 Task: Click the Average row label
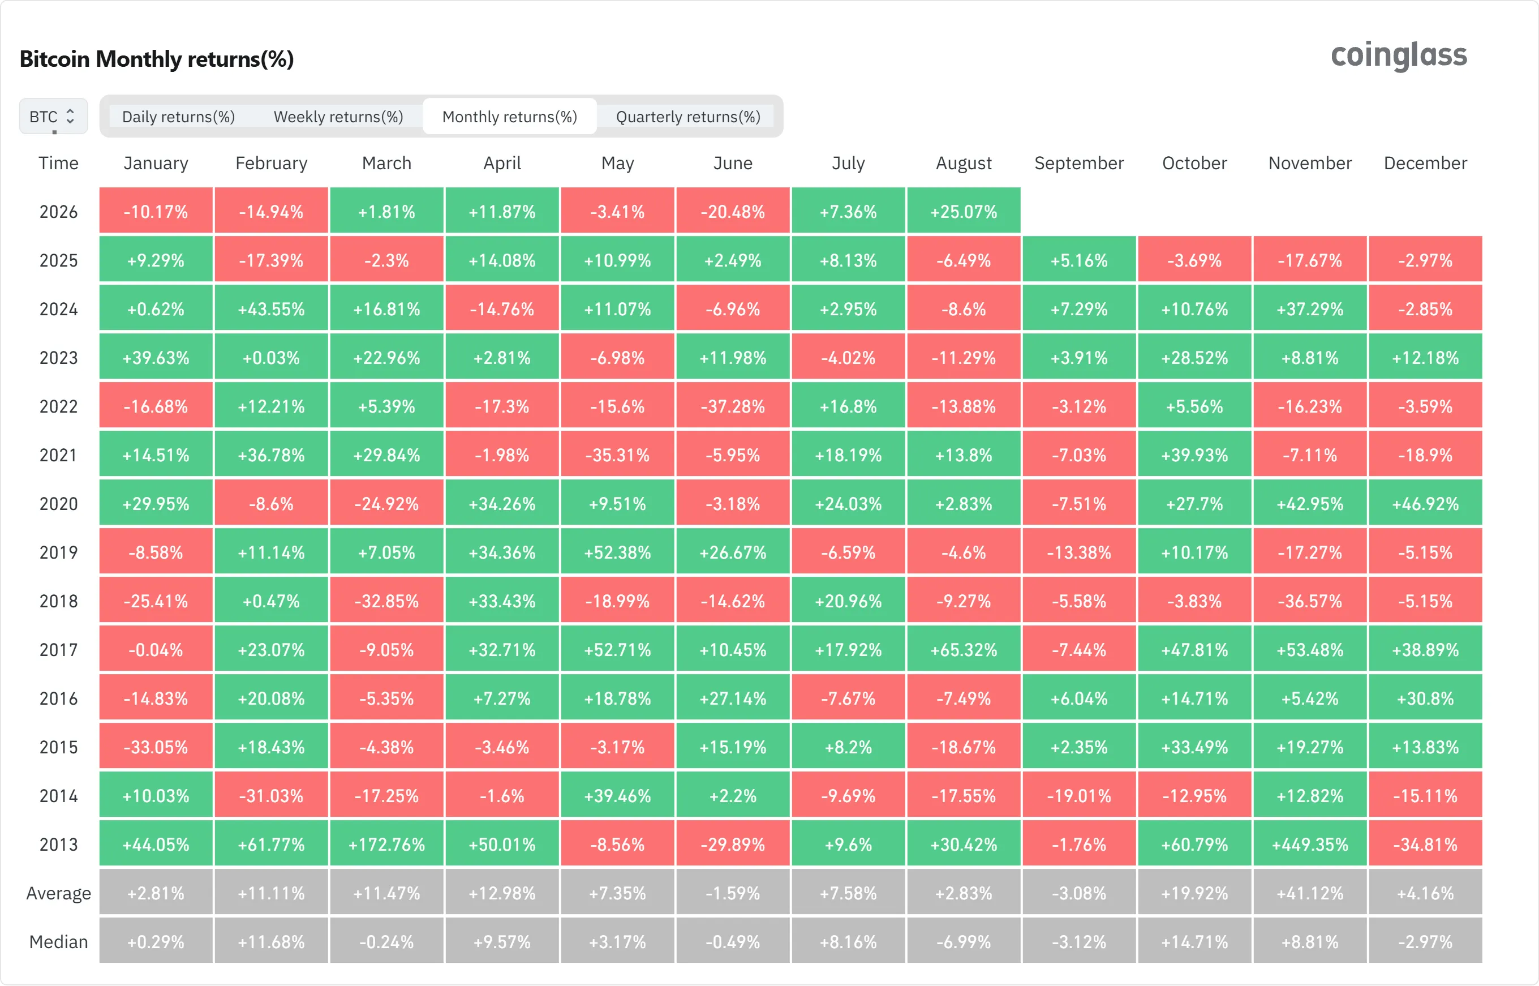coord(58,893)
